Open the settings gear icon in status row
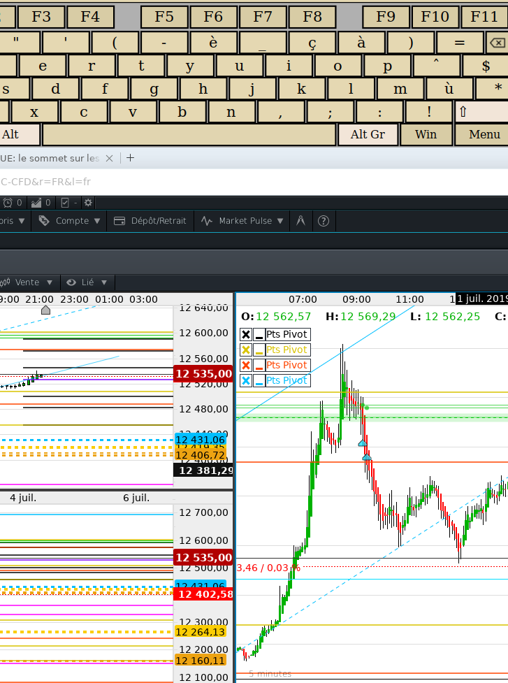The height and width of the screenshot is (683, 508). (88, 203)
